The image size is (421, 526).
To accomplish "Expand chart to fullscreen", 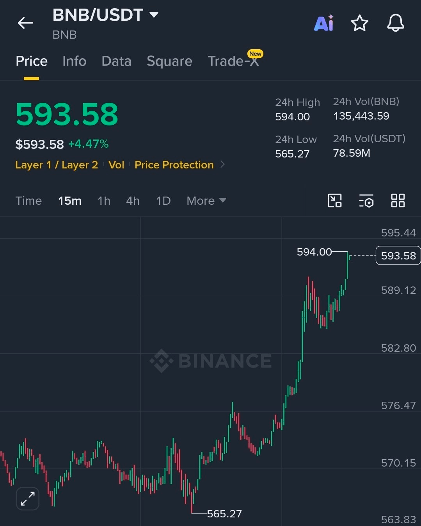I will click(28, 499).
